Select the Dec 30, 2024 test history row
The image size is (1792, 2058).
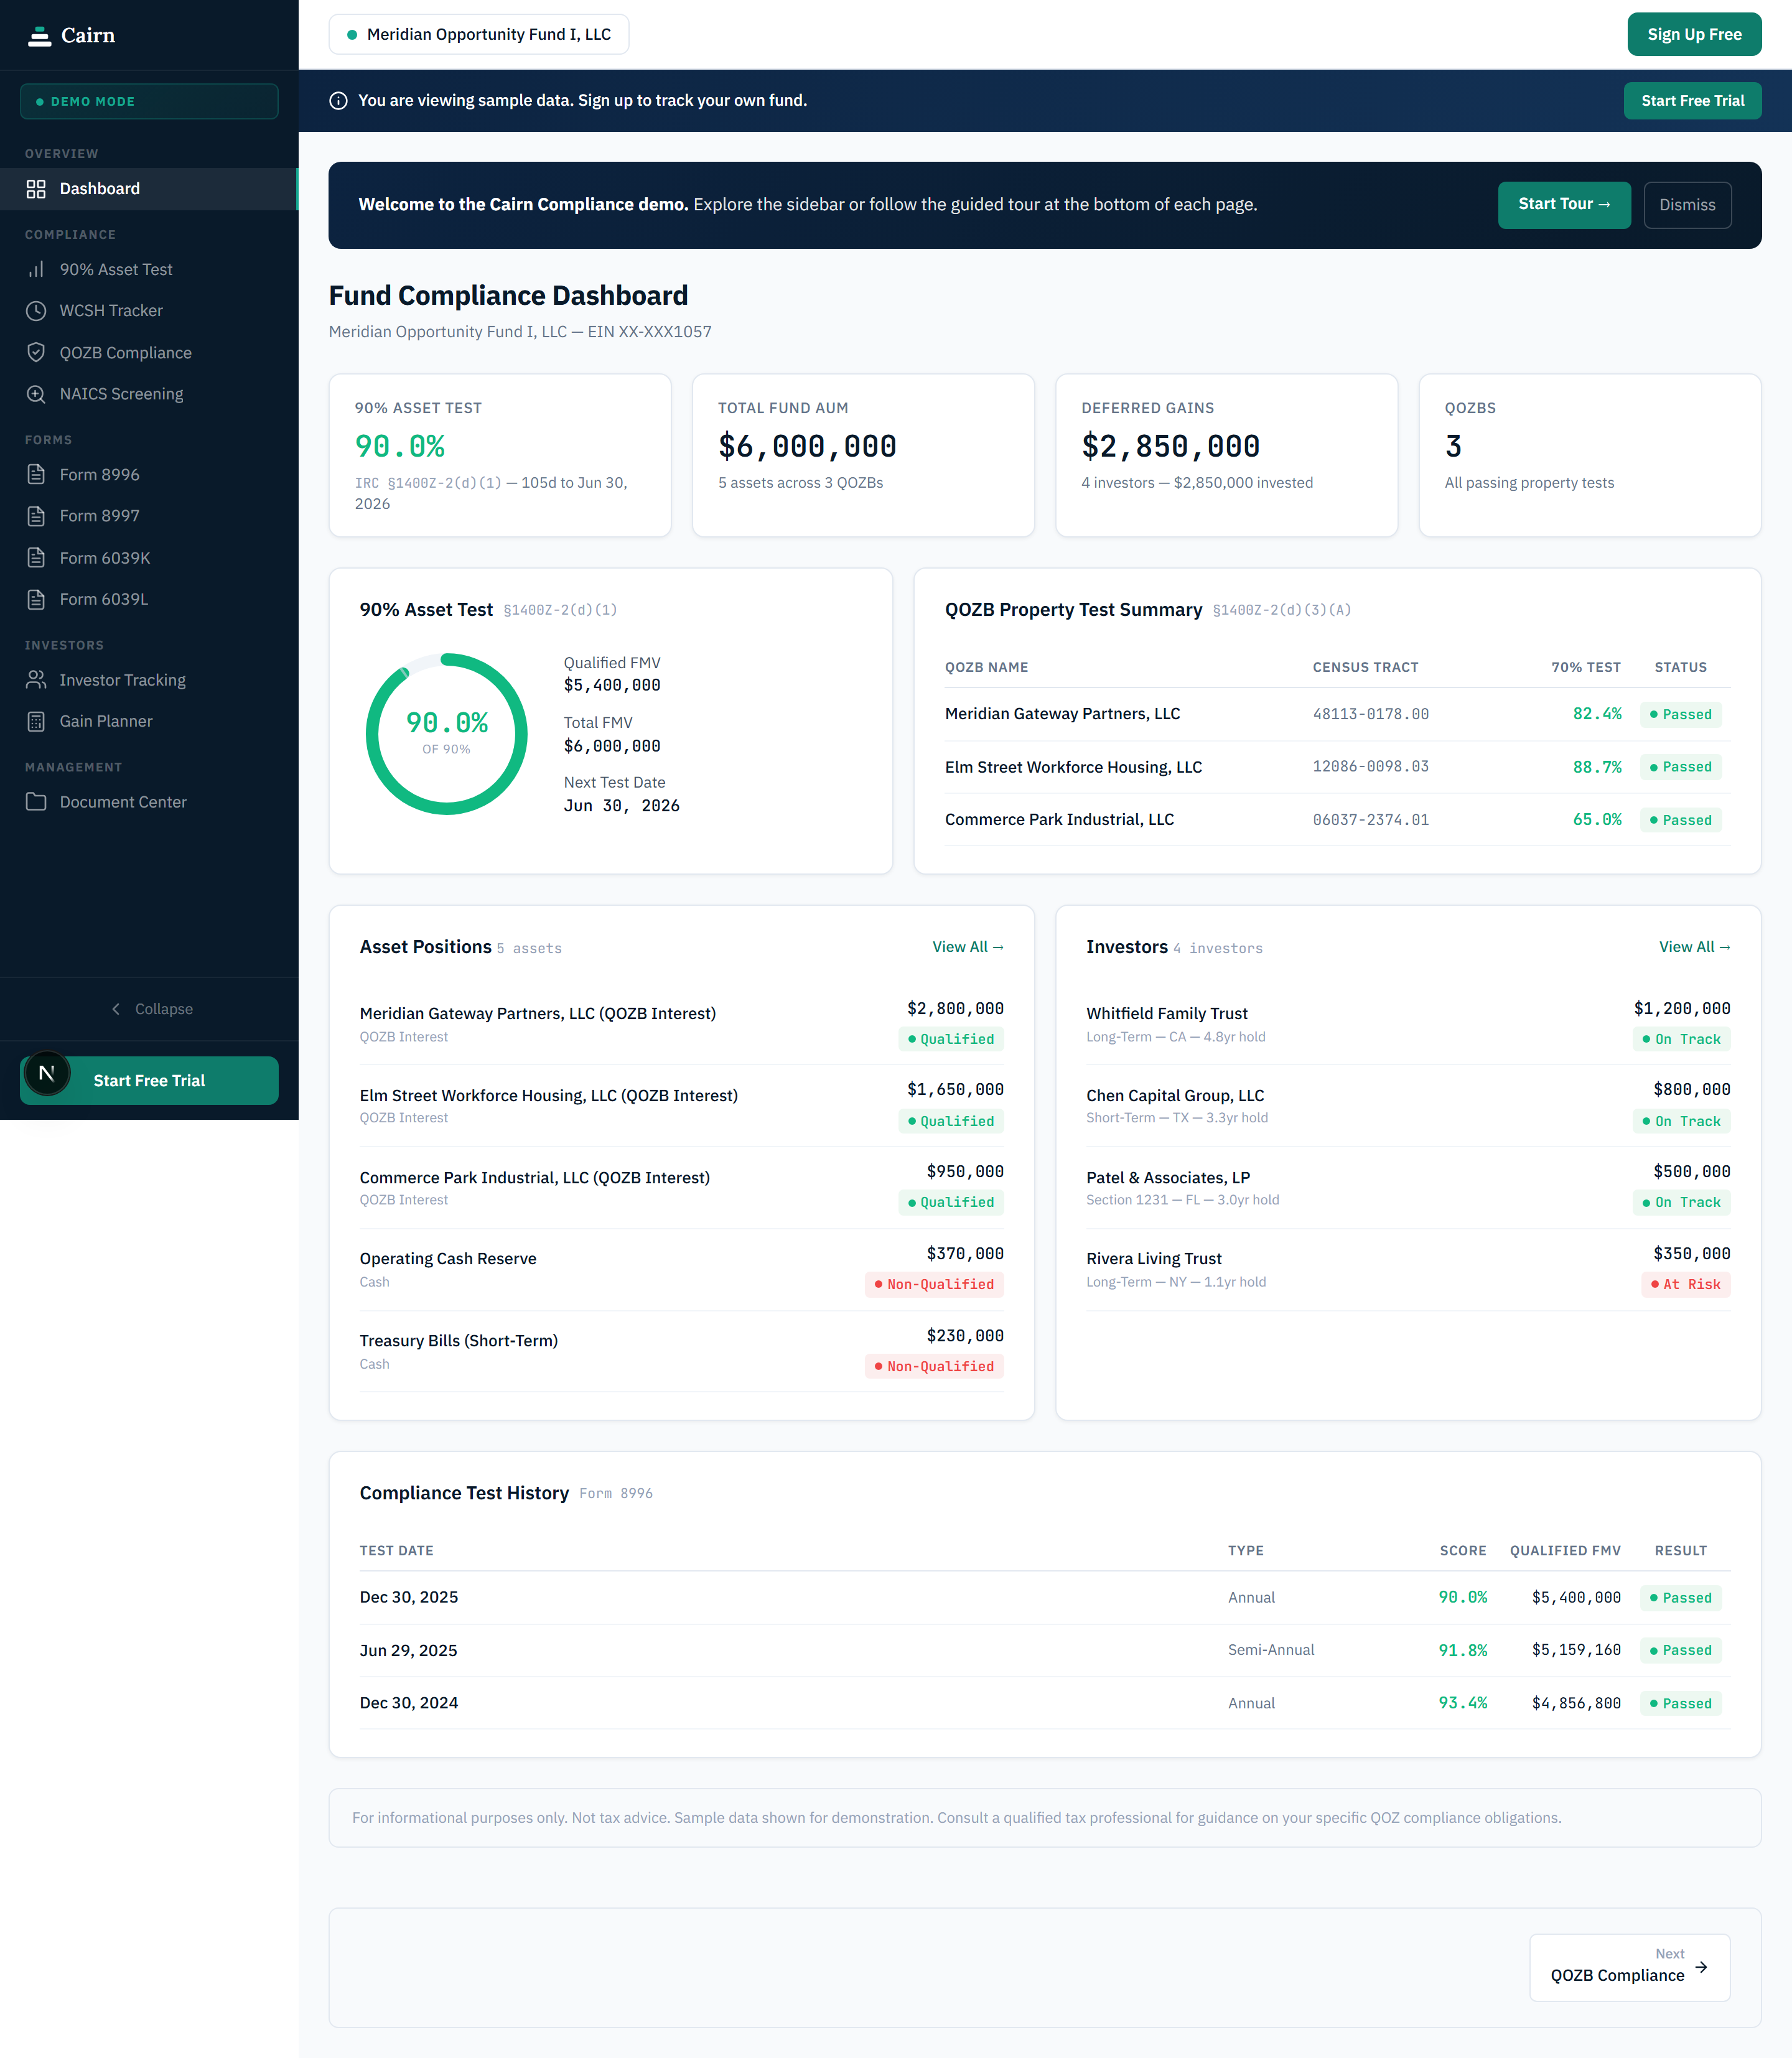(1045, 1703)
